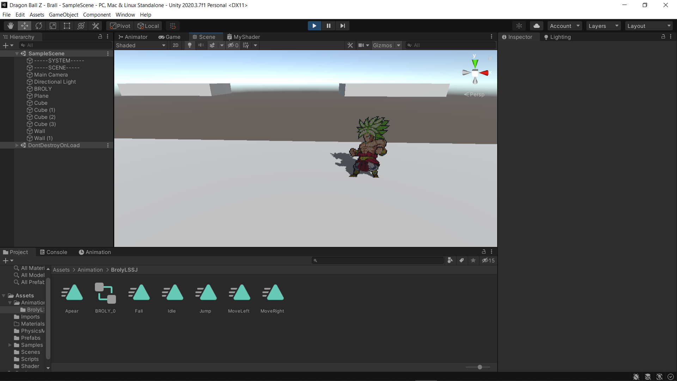
Task: Click the Pause button
Action: click(x=328, y=26)
